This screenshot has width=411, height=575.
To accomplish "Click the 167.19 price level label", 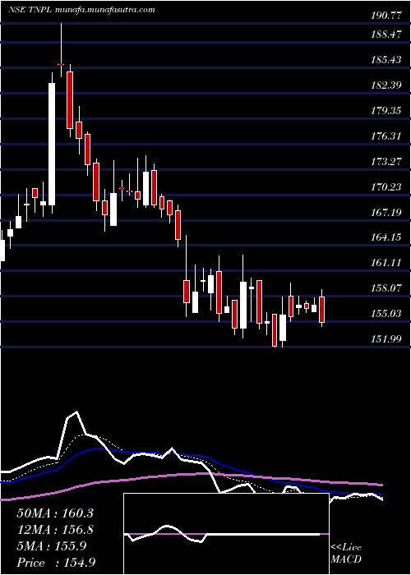I will tap(386, 213).
